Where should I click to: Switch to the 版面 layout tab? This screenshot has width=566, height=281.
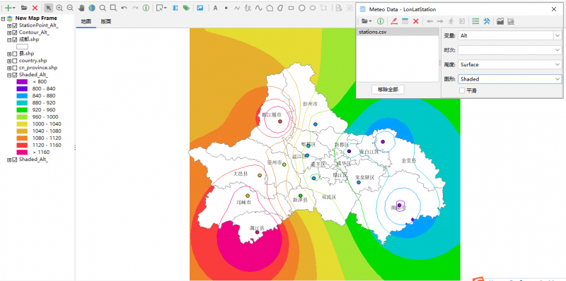[105, 22]
